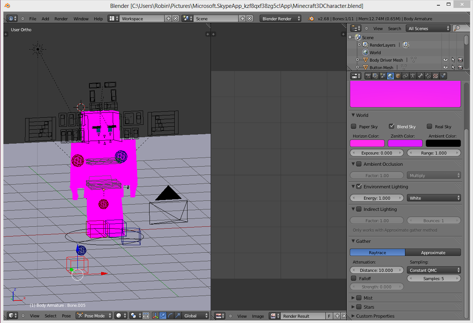Open the environment color White dropdown
This screenshot has height=323, width=473.
tap(434, 198)
